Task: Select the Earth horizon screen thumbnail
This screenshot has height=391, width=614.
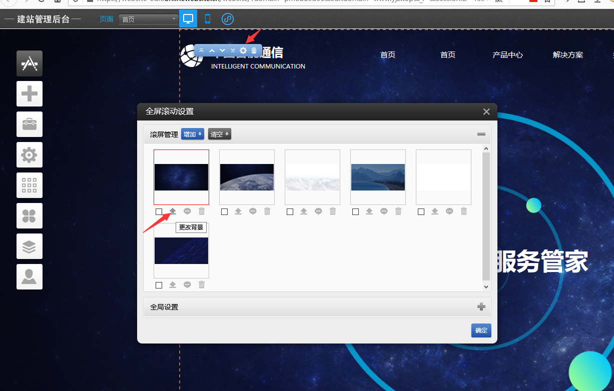Action: coord(247,177)
